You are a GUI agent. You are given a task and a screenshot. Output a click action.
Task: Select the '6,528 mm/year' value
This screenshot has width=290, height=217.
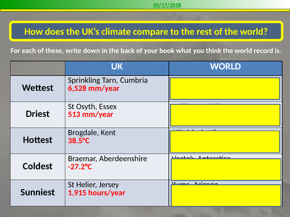[x=93, y=89]
